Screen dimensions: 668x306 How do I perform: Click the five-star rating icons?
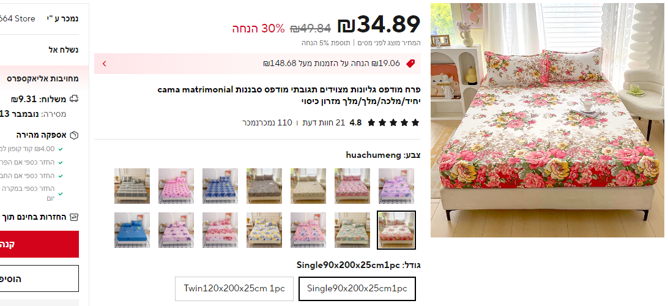click(x=393, y=123)
